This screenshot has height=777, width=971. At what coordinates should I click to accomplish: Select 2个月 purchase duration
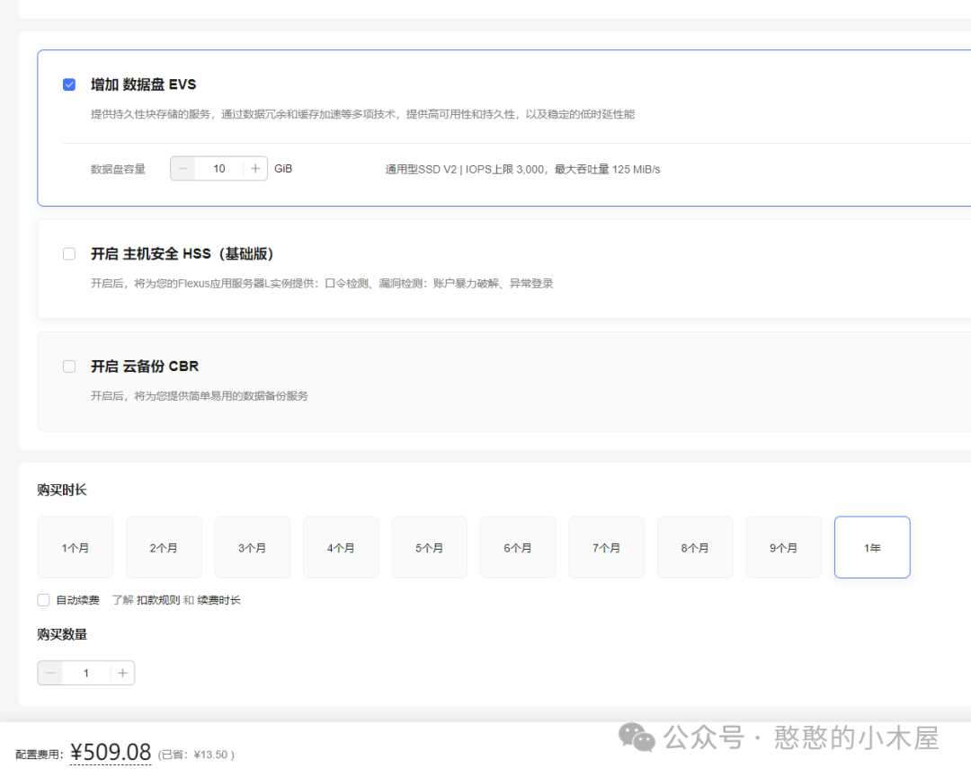click(164, 547)
